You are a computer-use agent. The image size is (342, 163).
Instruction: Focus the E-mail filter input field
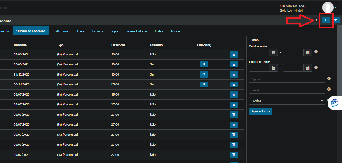pos(287,90)
